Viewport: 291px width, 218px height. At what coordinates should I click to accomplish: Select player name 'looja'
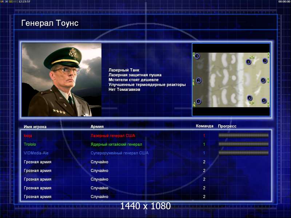[28, 136]
